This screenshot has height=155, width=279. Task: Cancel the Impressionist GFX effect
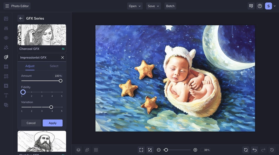31,123
